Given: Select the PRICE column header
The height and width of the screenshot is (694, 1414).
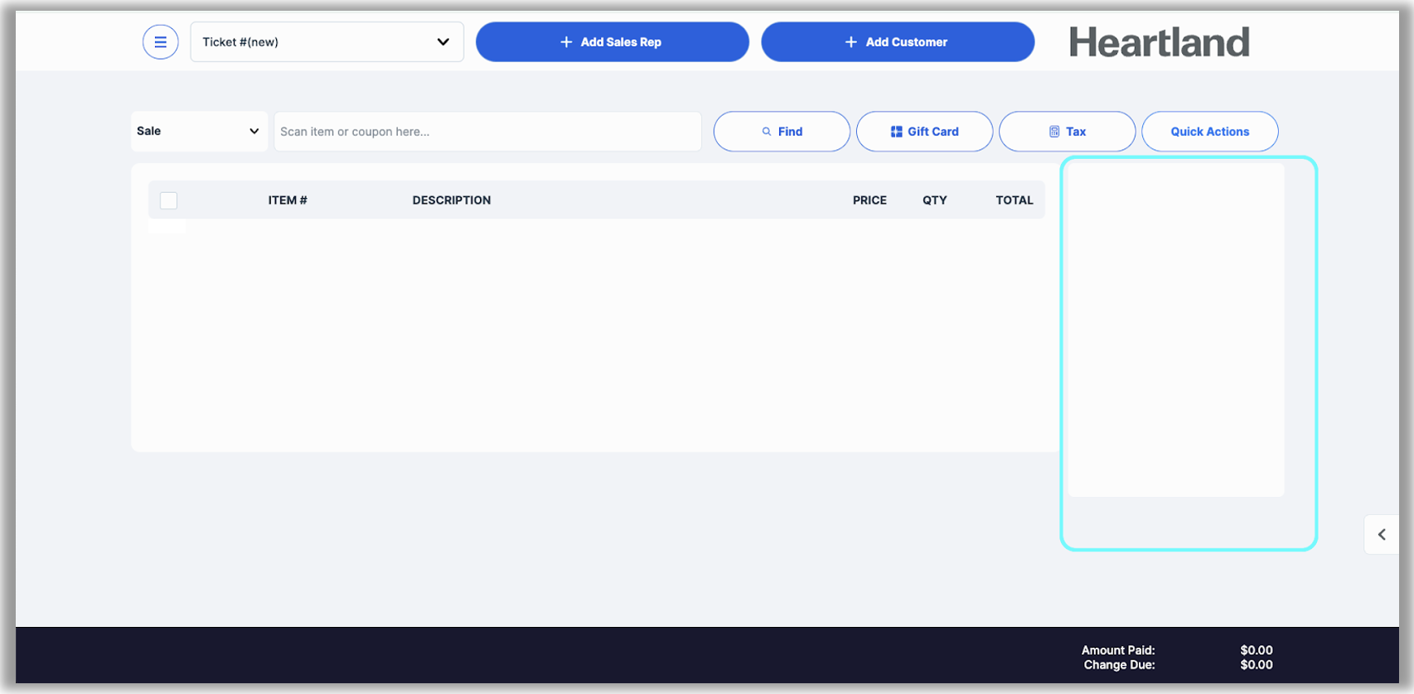Looking at the screenshot, I should click(869, 200).
